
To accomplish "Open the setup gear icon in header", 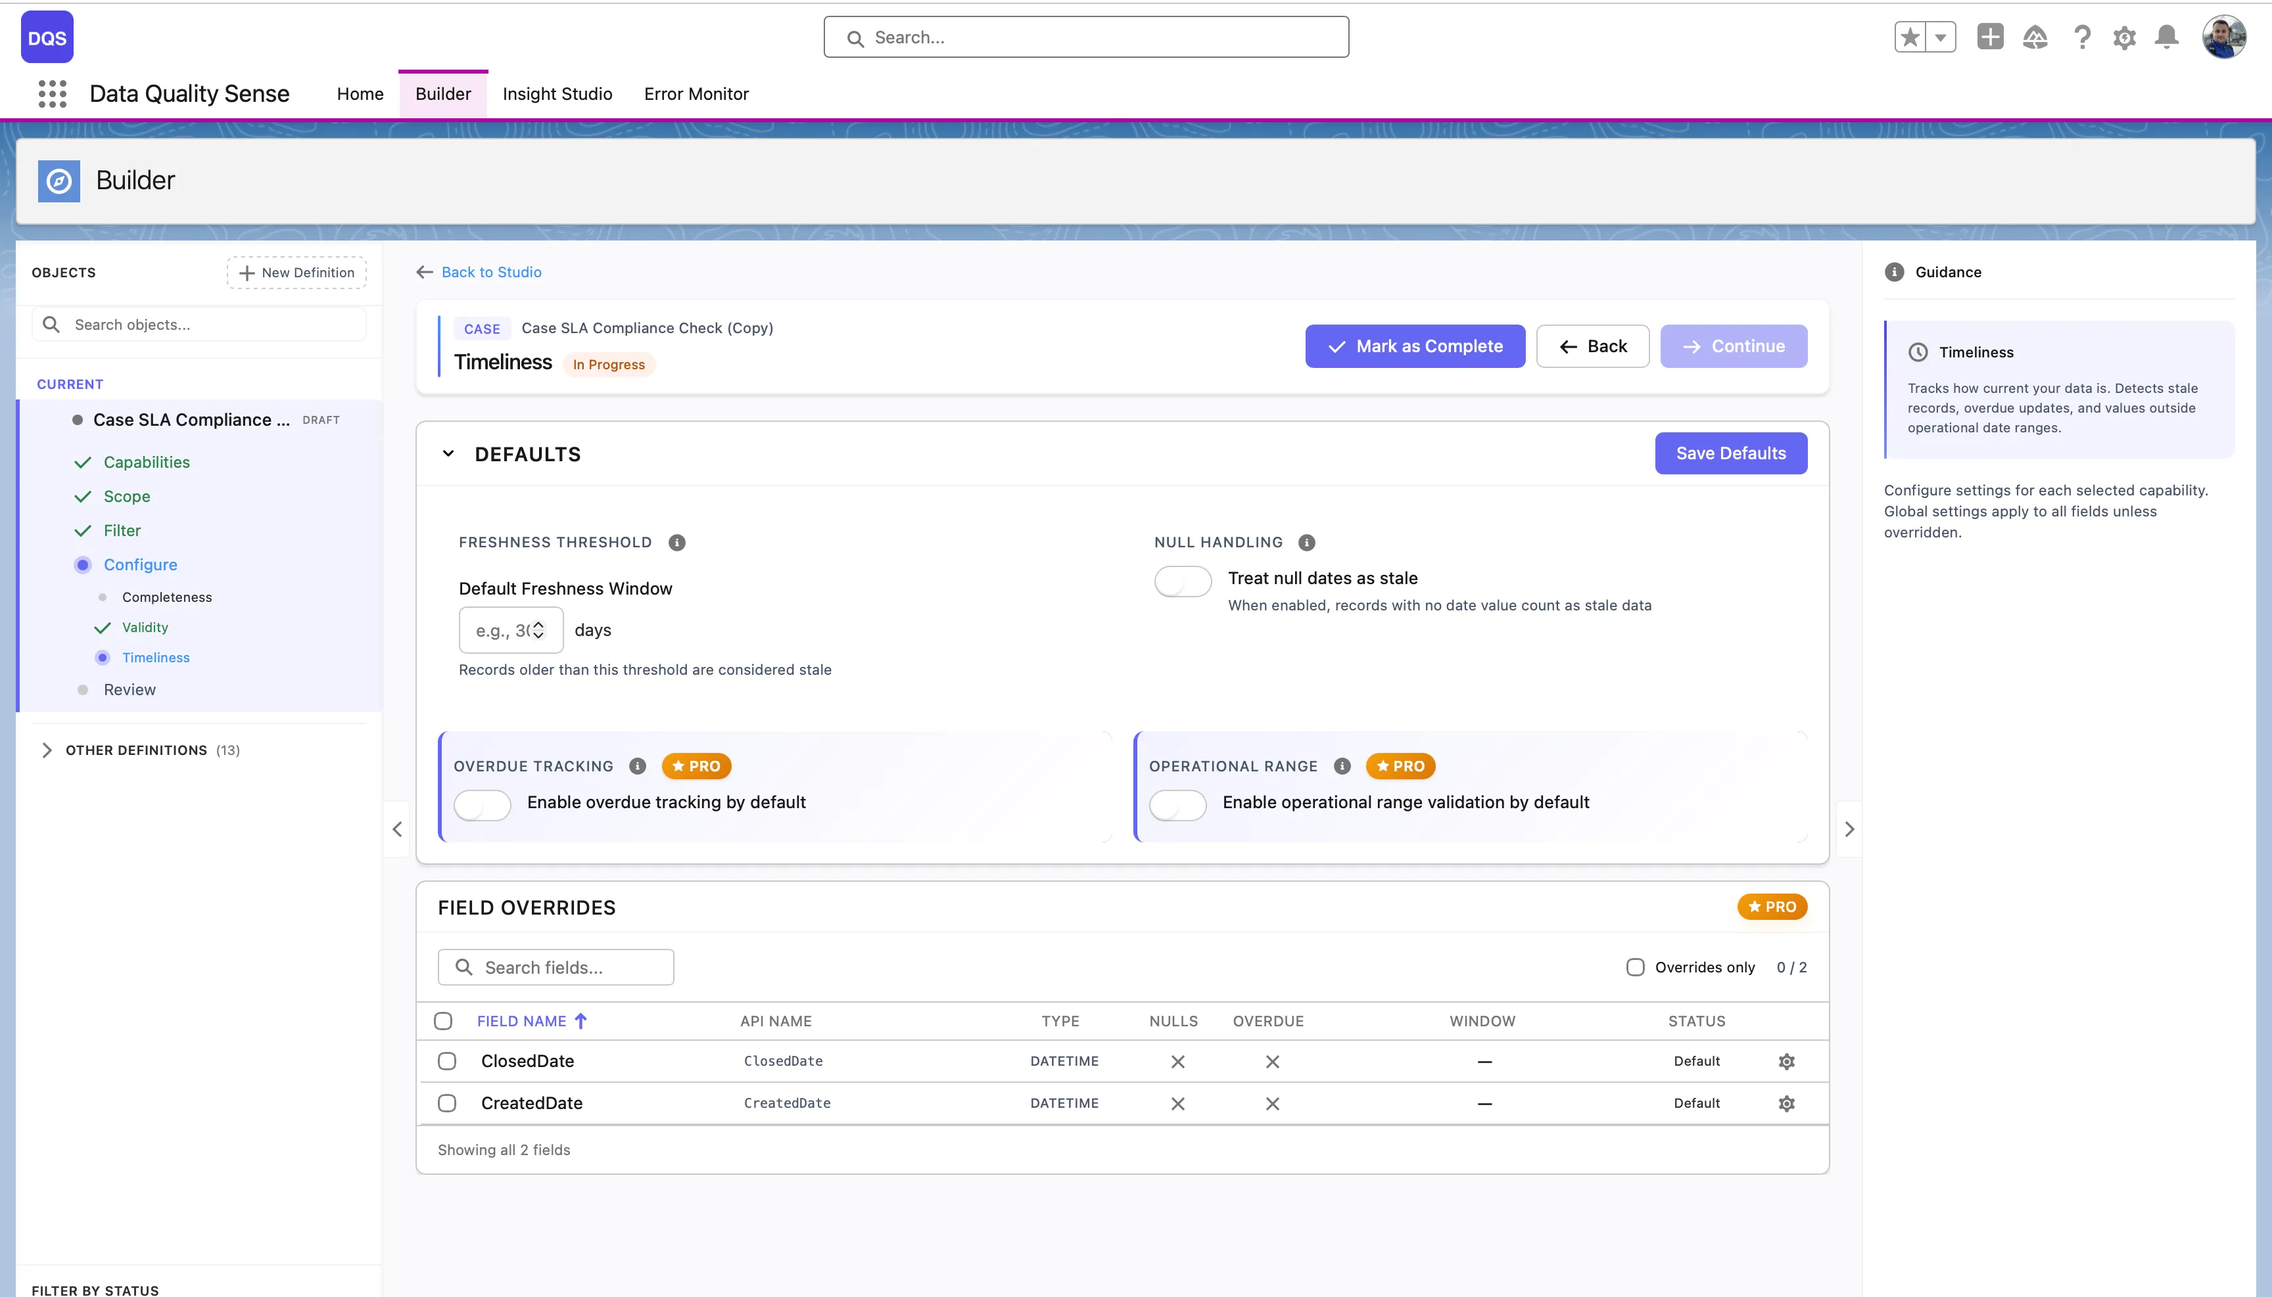I will pos(2124,37).
